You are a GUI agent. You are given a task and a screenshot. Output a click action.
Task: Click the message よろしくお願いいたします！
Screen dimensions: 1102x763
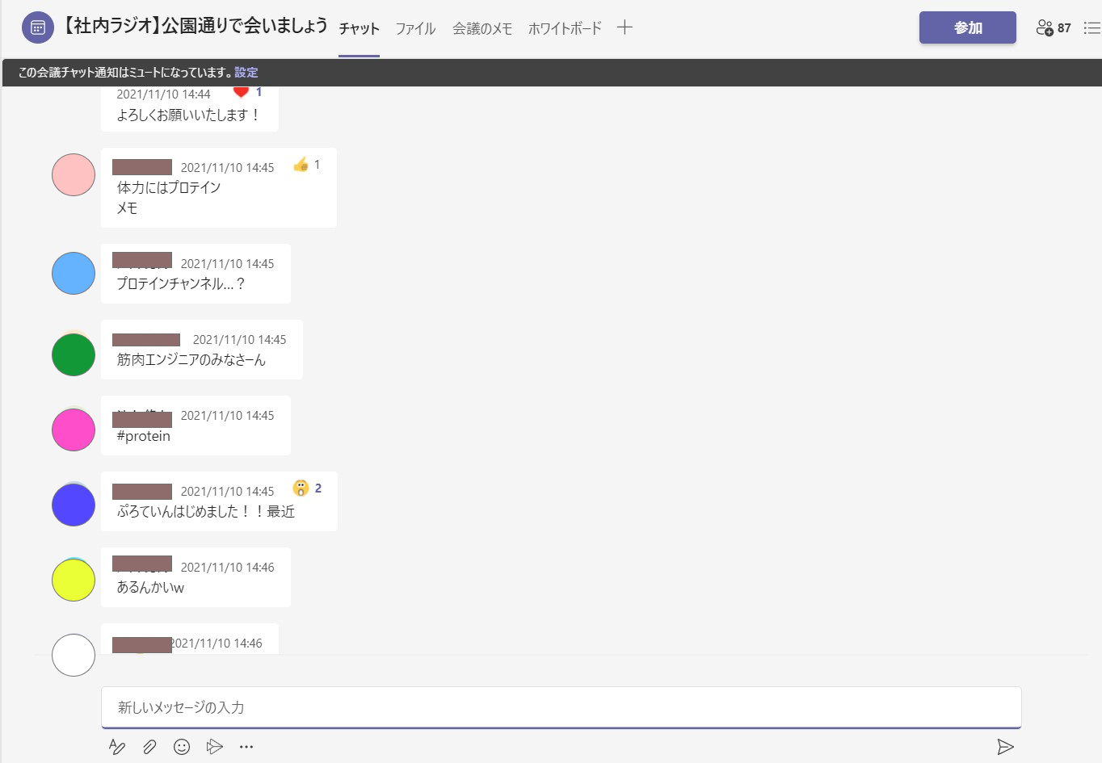tap(189, 115)
